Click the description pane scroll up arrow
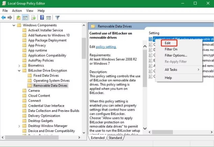Viewport: 214px width, 147px height. [x=145, y=46]
